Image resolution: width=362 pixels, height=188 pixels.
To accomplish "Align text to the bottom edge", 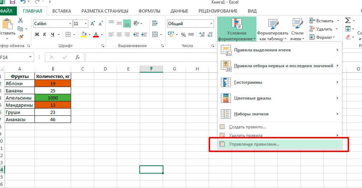I will (127, 24).
